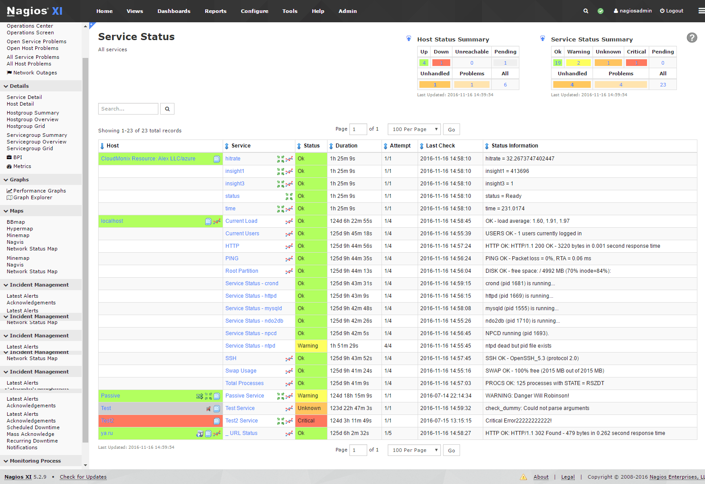View services icon for localhost host
The width and height of the screenshot is (705, 484).
208,221
